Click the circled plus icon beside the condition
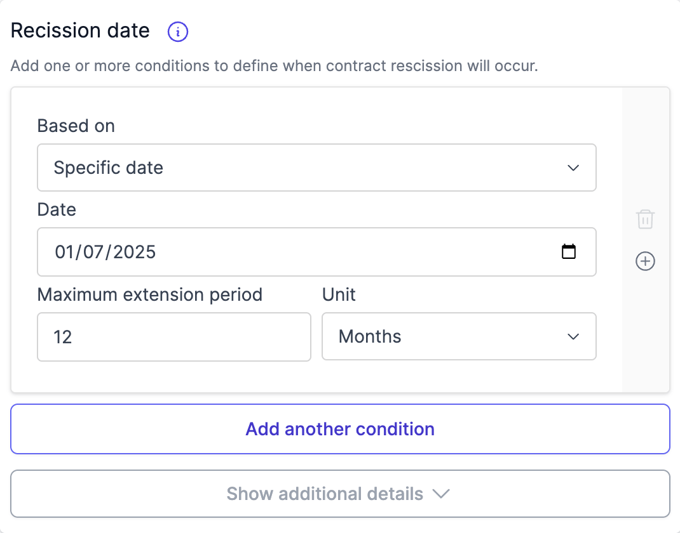This screenshot has height=533, width=680. 645,261
